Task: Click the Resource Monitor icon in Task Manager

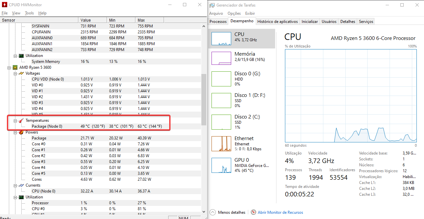Action: [253, 212]
